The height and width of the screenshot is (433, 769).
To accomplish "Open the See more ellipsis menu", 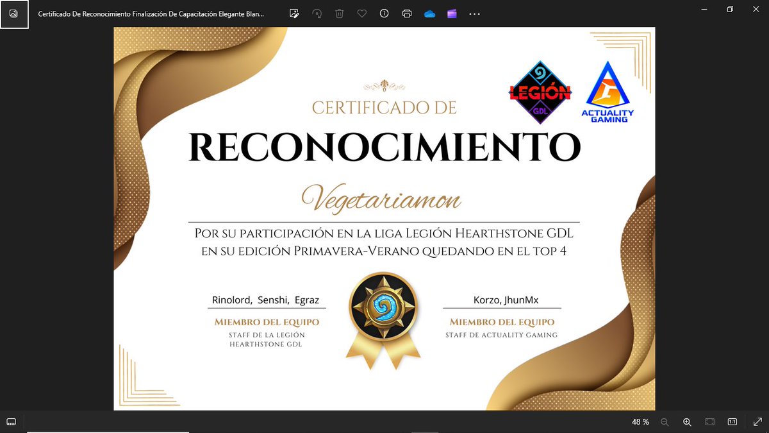I will 475,13.
